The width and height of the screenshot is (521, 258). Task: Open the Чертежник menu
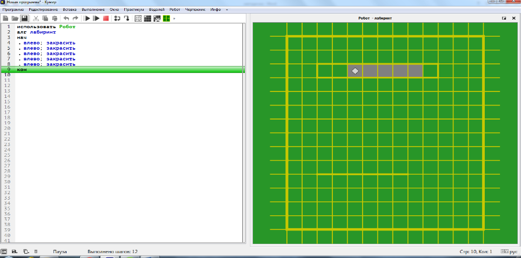click(195, 10)
